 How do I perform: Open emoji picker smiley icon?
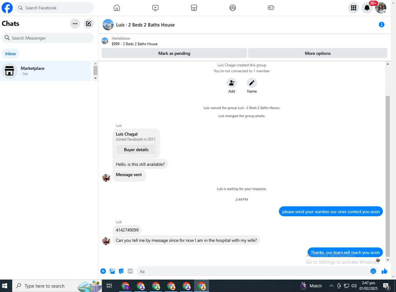tap(373, 271)
